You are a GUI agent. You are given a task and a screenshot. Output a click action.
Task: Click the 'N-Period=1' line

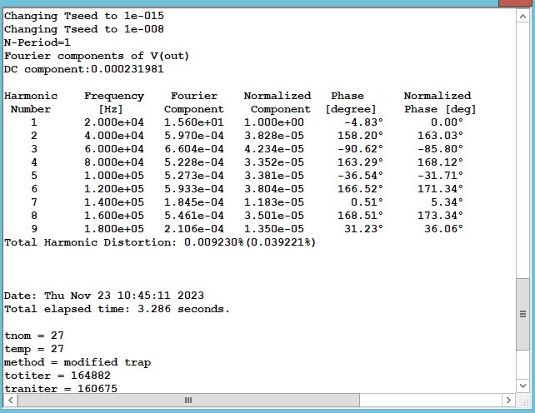[x=37, y=42]
